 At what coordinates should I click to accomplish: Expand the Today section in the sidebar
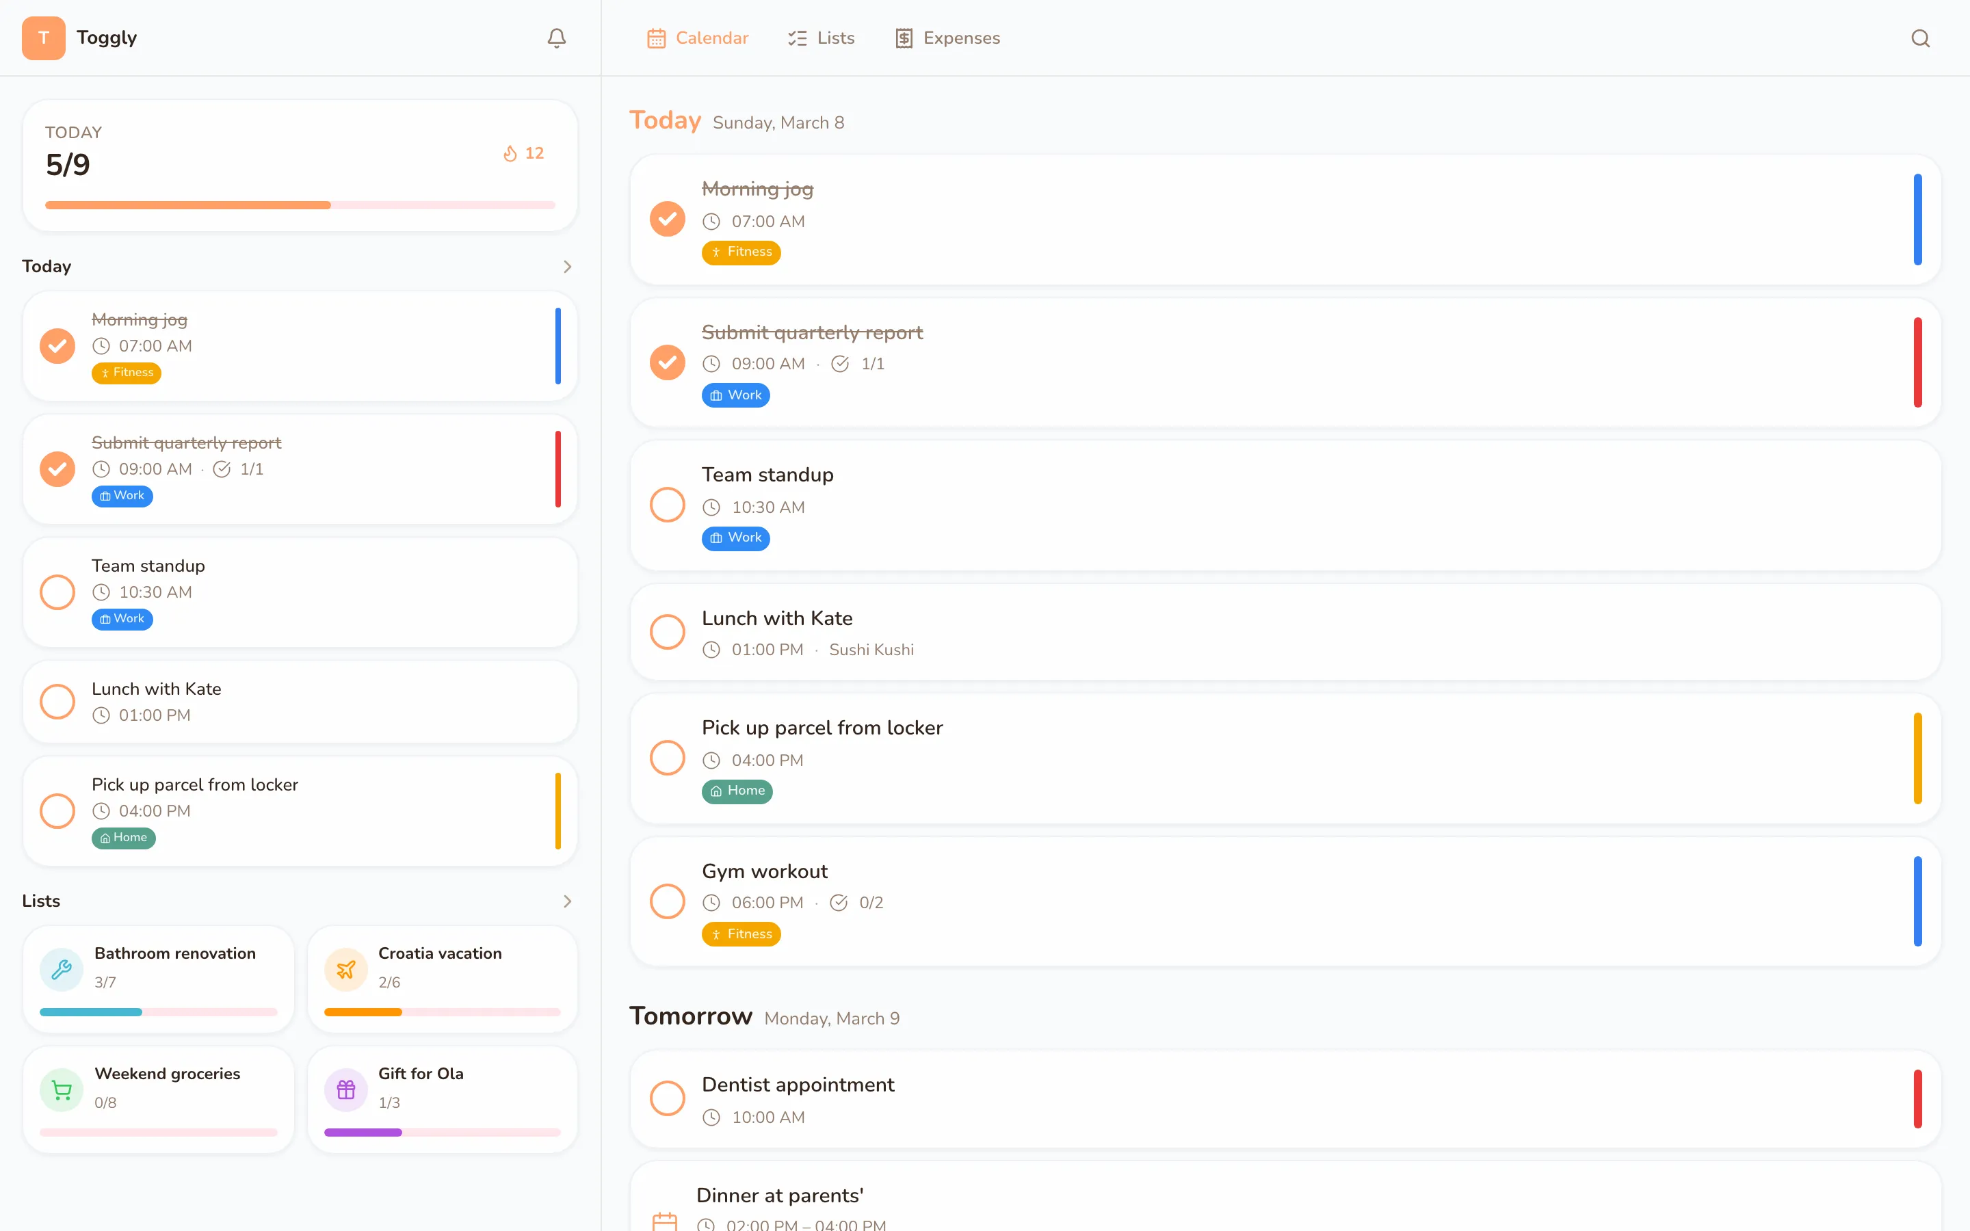point(566,266)
